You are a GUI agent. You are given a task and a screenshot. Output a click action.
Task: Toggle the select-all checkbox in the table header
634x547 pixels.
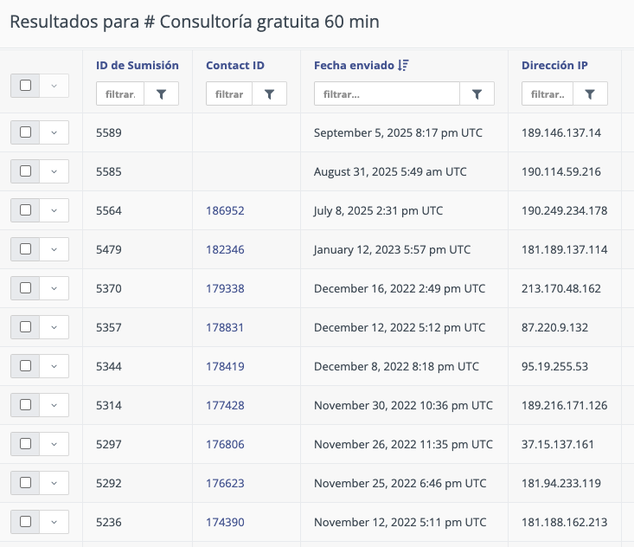point(25,86)
